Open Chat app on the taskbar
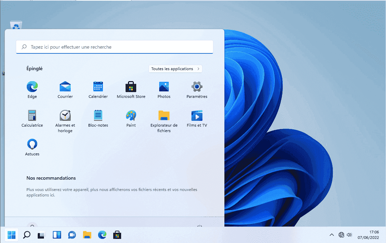Screen dimensions: 386x243 72,235
